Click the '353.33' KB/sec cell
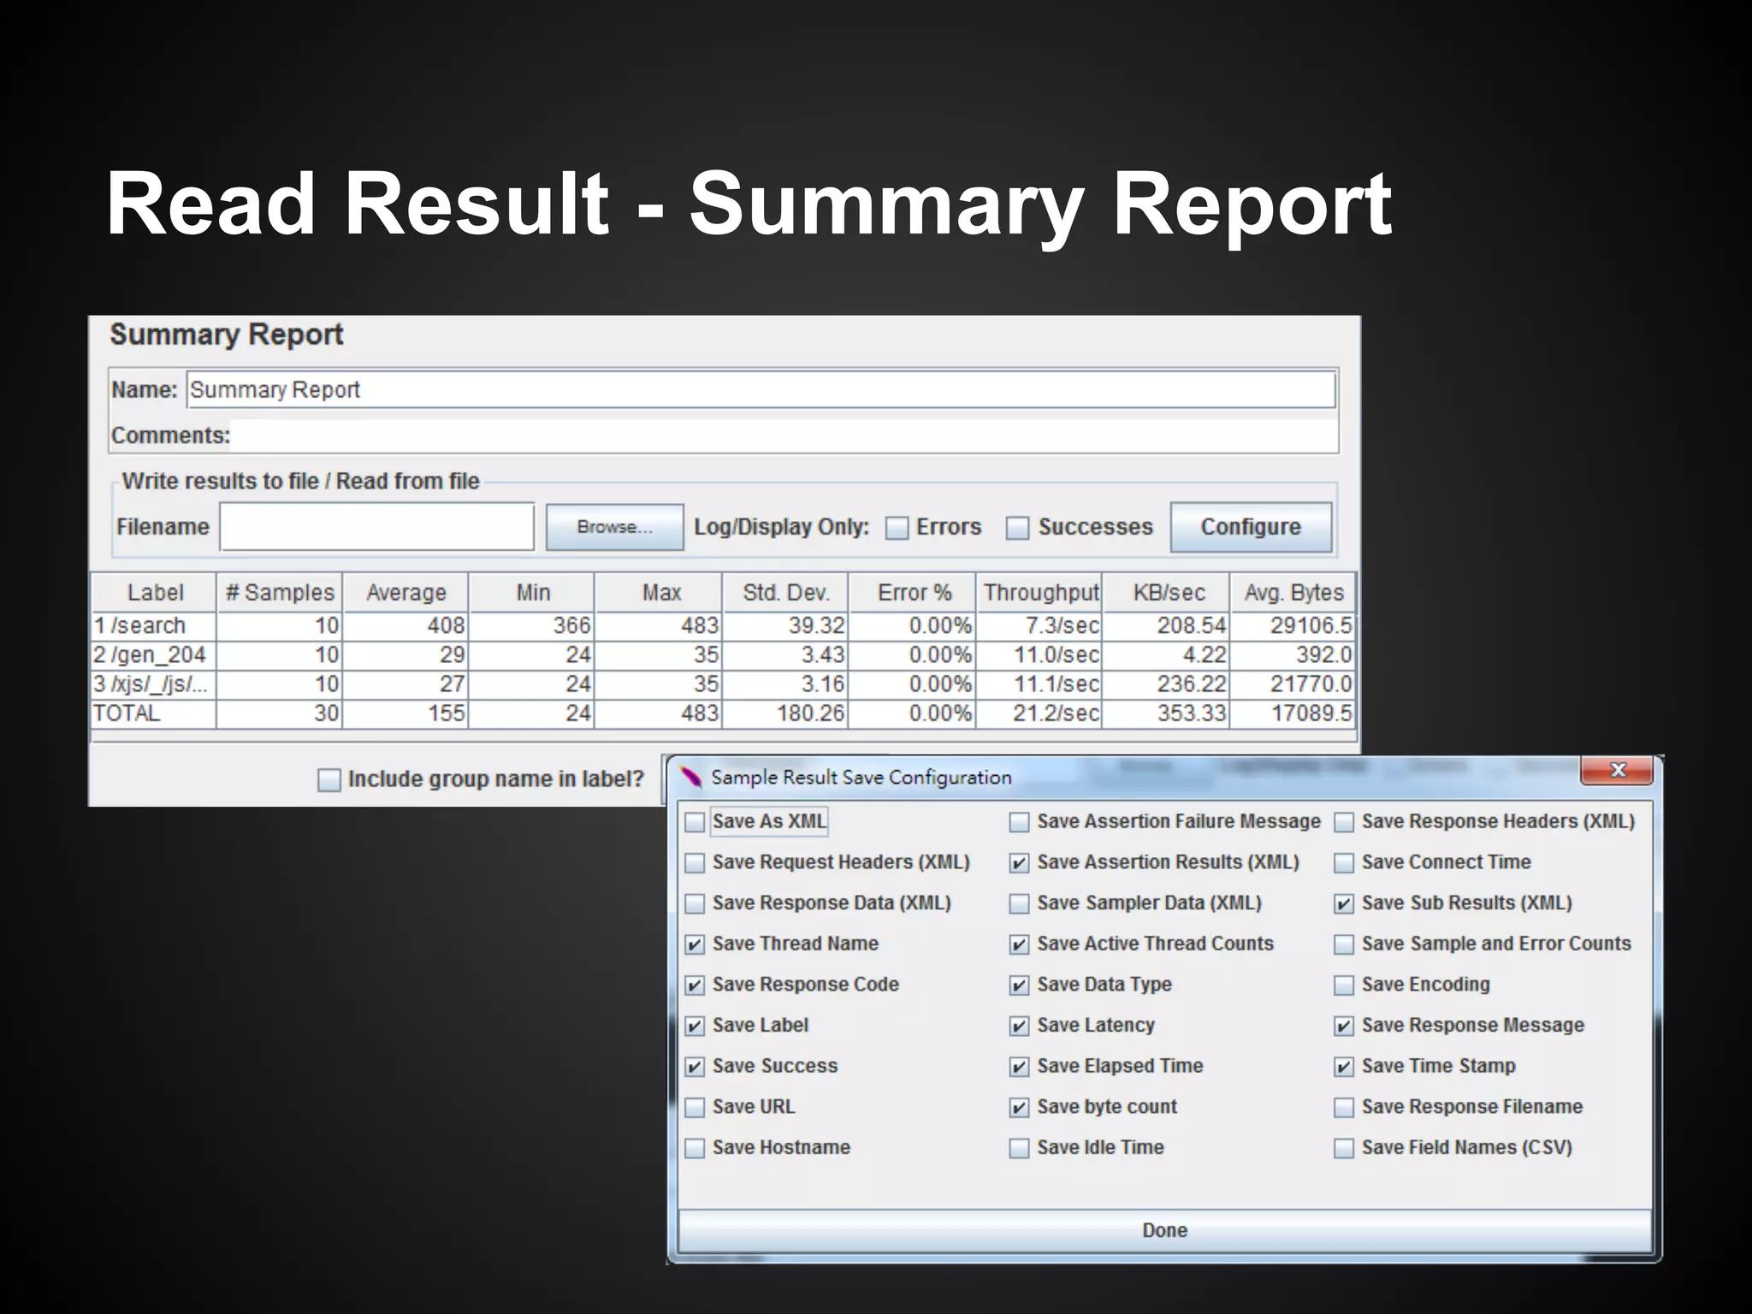 (x=1167, y=713)
